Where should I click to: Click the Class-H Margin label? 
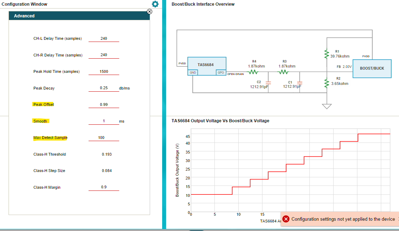point(47,187)
